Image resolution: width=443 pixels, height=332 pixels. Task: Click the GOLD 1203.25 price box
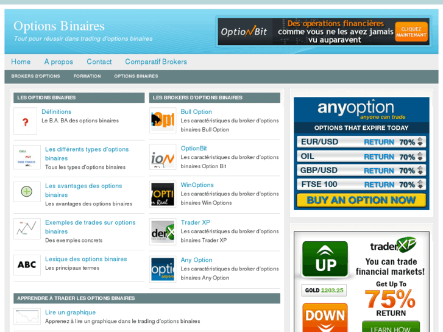pos(324,290)
